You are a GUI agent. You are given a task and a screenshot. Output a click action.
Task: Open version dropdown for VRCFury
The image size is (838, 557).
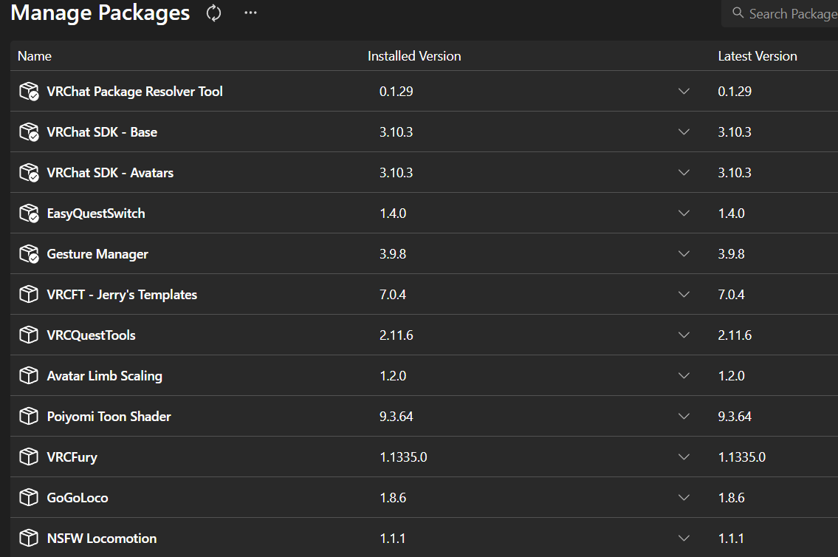(x=684, y=457)
